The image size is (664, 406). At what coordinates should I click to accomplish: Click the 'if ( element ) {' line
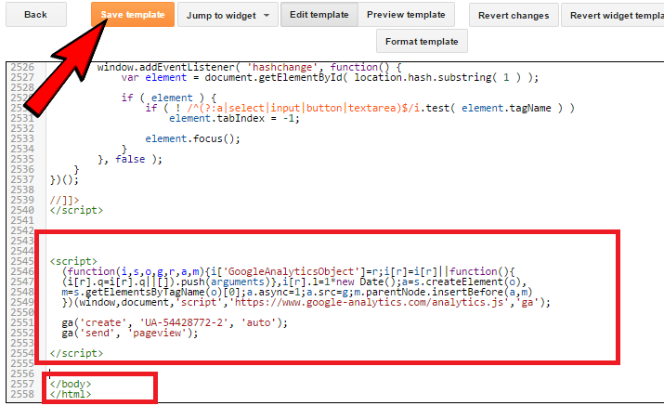169,98
